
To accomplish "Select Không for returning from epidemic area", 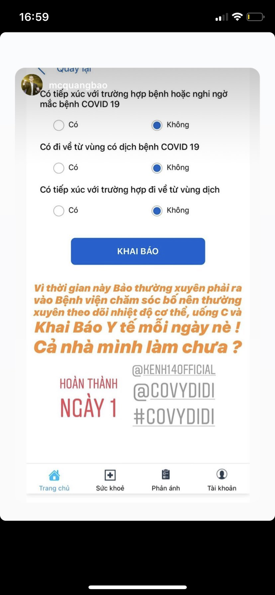I will (x=157, y=168).
